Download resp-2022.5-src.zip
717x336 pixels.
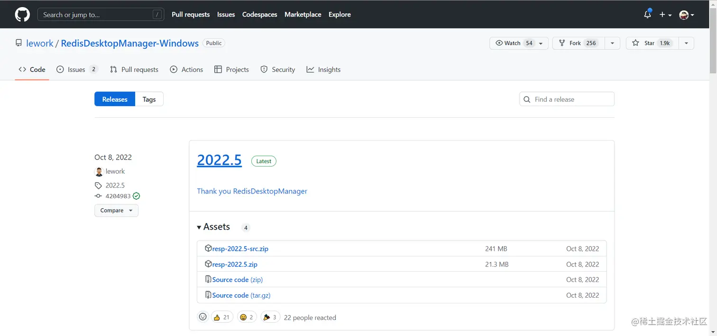(240, 248)
